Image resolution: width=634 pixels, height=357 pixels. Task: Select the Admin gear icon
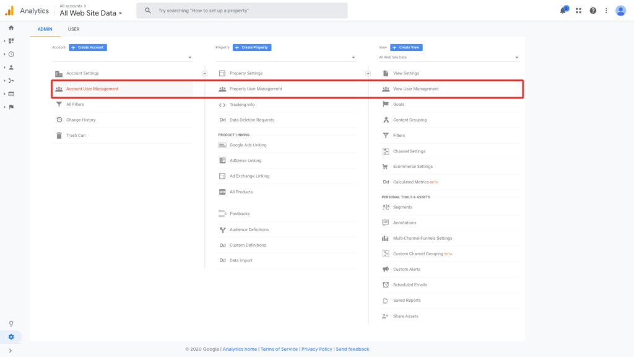click(11, 337)
